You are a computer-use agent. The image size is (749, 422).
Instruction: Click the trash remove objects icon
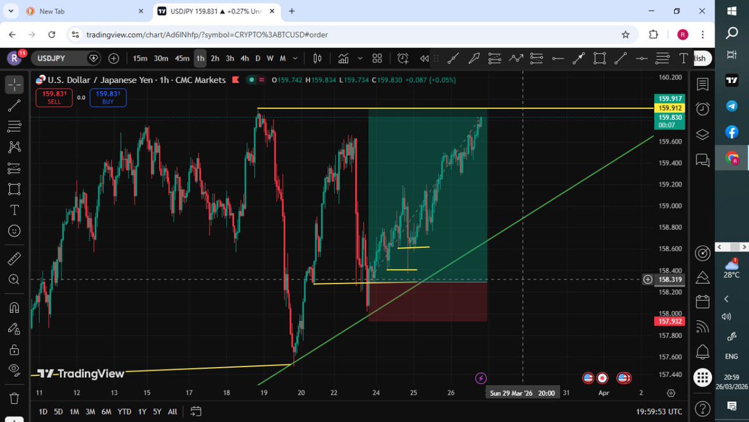[14, 397]
